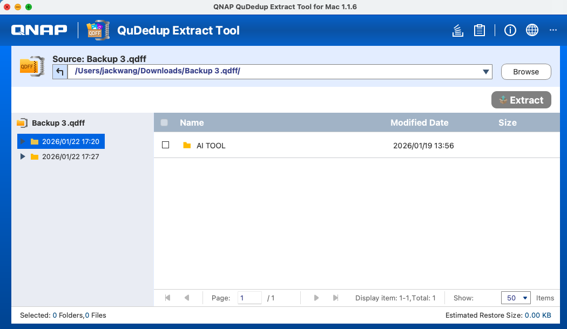
Task: Click the Browse button
Action: click(x=525, y=72)
